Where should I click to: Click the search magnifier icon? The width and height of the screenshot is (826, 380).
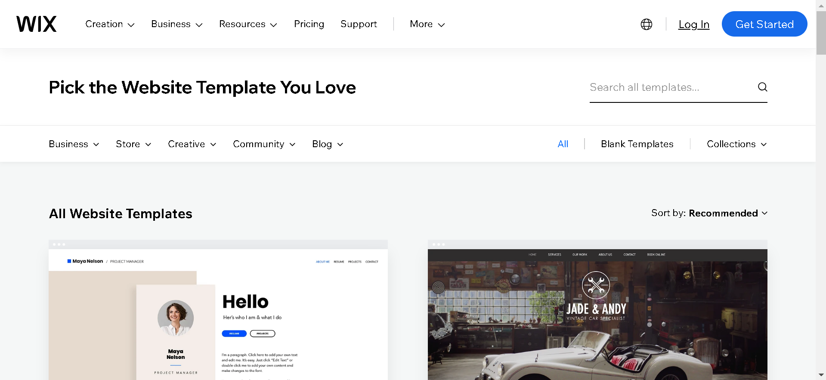pos(762,87)
